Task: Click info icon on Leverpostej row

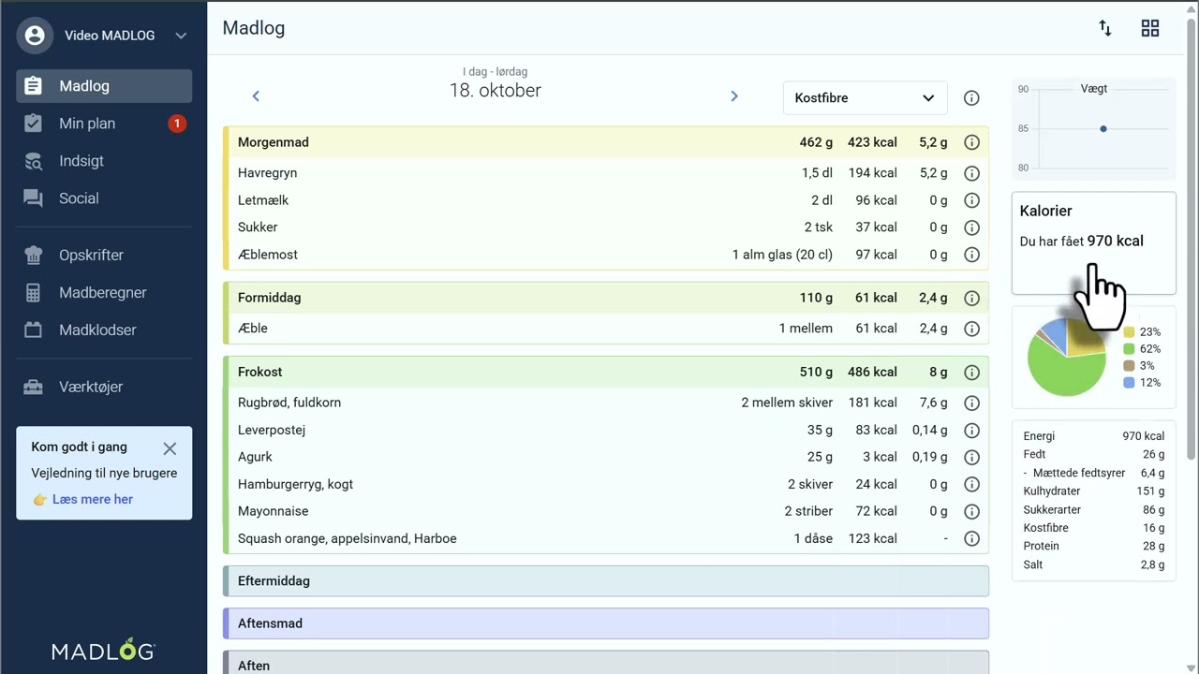Action: tap(971, 431)
